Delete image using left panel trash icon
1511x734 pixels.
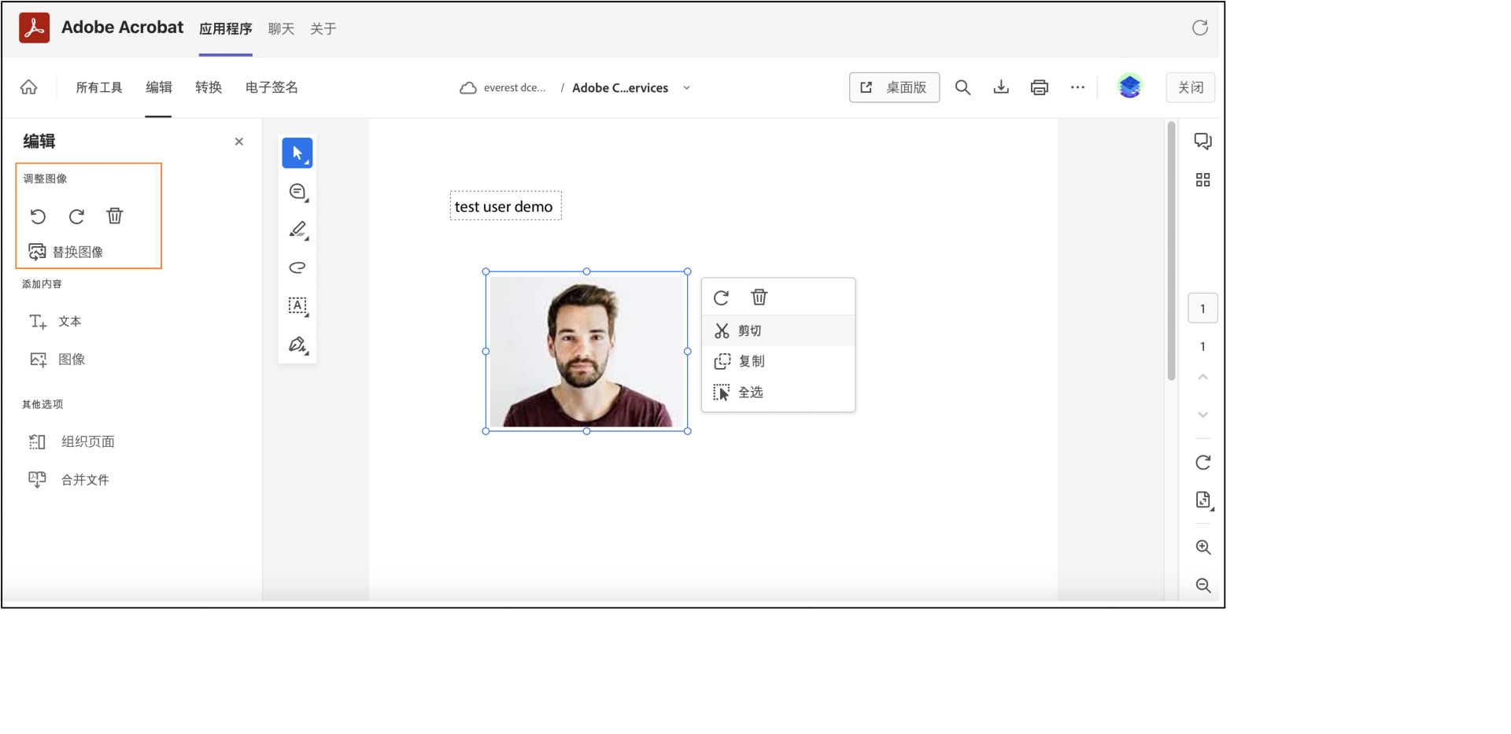pos(115,216)
